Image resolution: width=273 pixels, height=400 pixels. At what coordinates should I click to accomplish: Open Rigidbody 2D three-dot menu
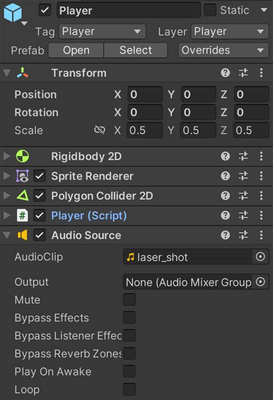tap(261, 156)
